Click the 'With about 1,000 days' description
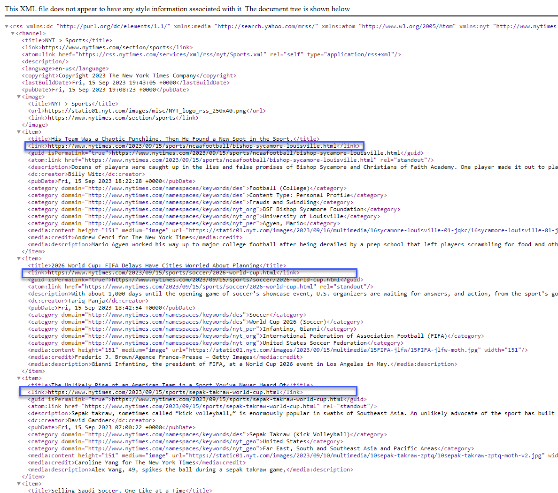This screenshot has width=558, height=493. point(293,294)
